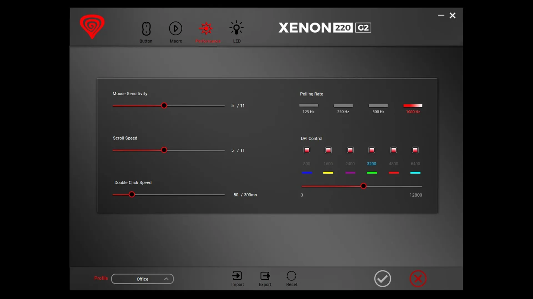Select the 6400 DPI value

415,164
